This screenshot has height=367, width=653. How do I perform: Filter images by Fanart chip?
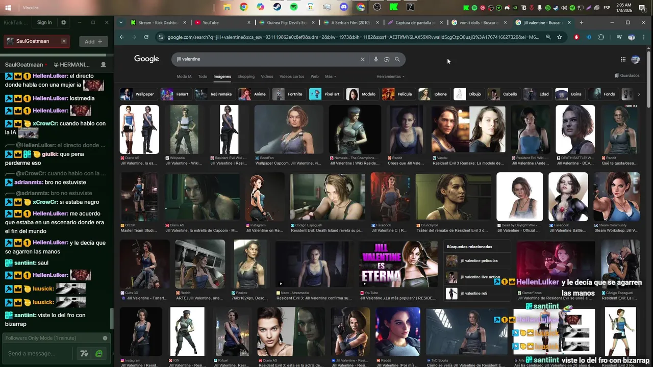175,94
